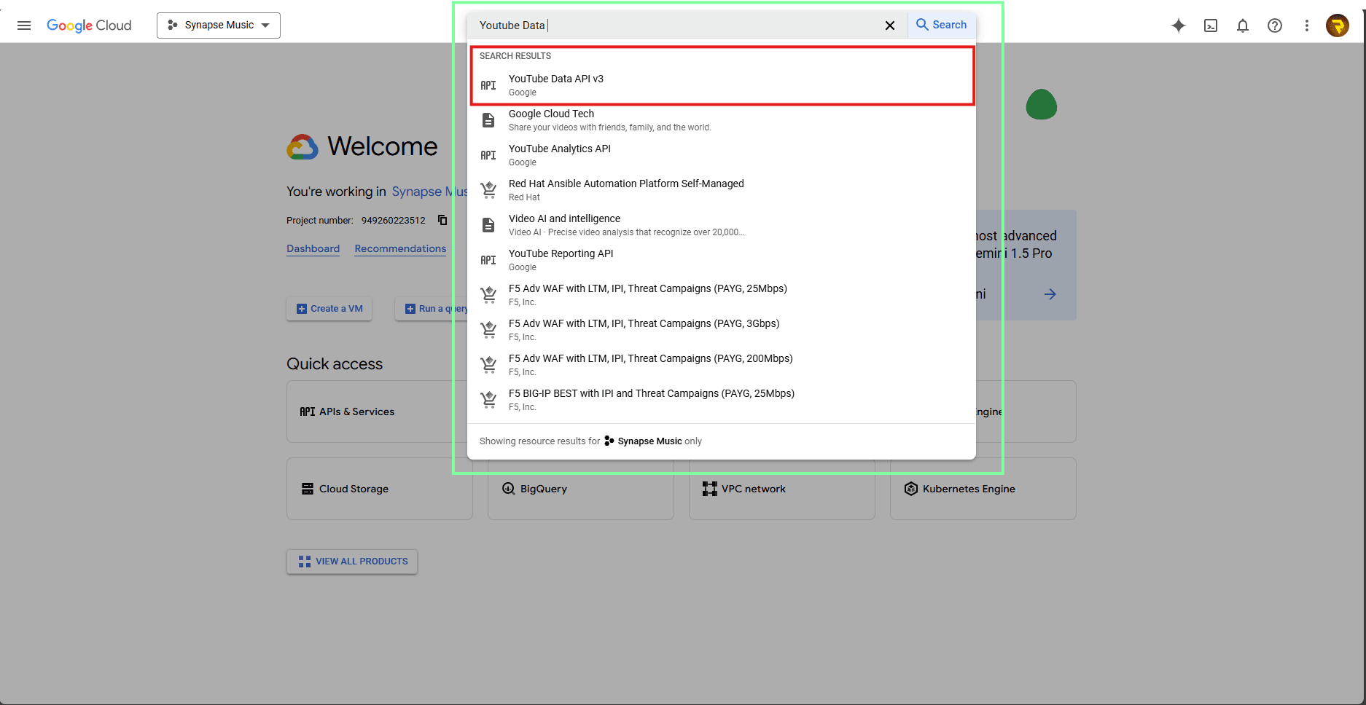Click marketplace cart icon beside Red Hat Ansible
Viewport: 1366px width, 705px height.
[x=488, y=190]
